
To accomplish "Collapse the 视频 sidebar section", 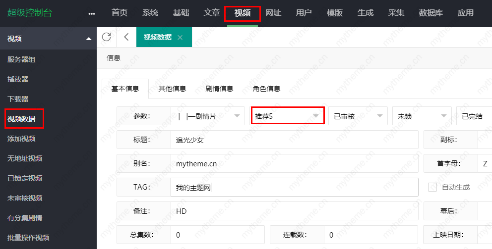I will (89, 39).
